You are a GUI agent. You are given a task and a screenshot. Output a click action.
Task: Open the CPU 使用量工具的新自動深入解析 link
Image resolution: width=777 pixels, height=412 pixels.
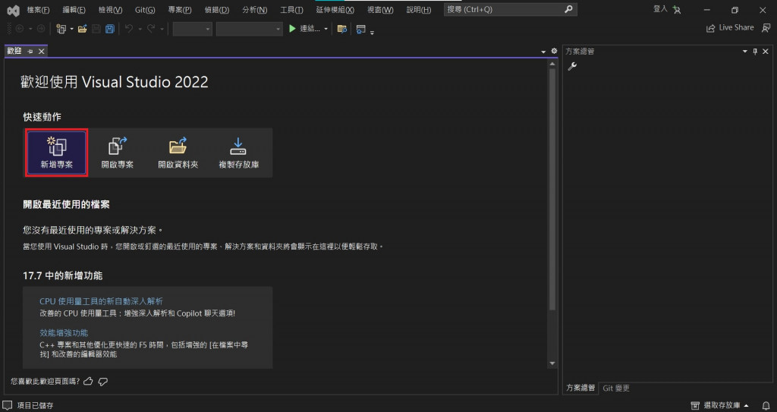point(101,301)
